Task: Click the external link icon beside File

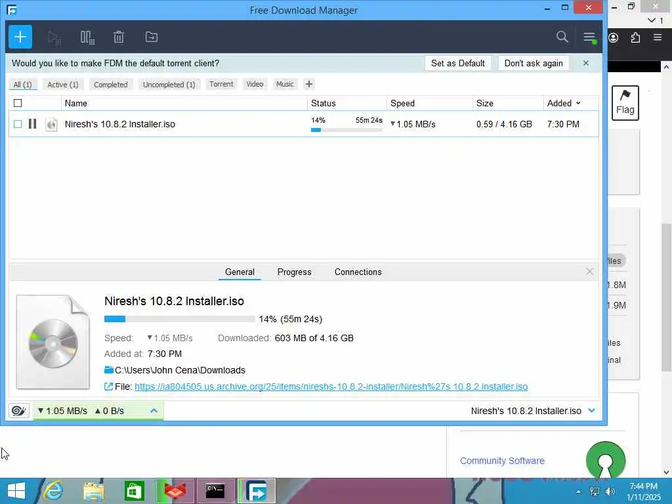Action: (x=108, y=387)
